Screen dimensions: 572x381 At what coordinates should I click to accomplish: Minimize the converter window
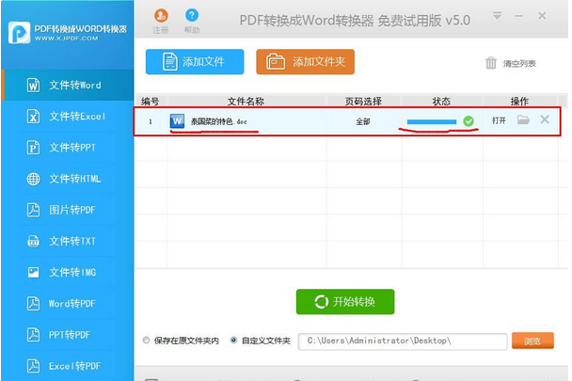(518, 16)
